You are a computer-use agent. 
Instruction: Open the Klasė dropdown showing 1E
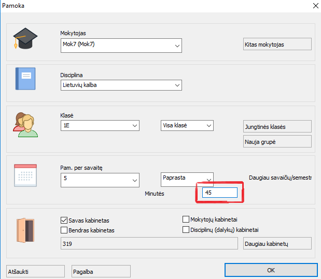(100, 125)
